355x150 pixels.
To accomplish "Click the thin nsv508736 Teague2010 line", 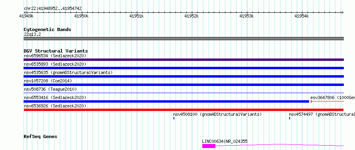I will [x=183, y=93].
